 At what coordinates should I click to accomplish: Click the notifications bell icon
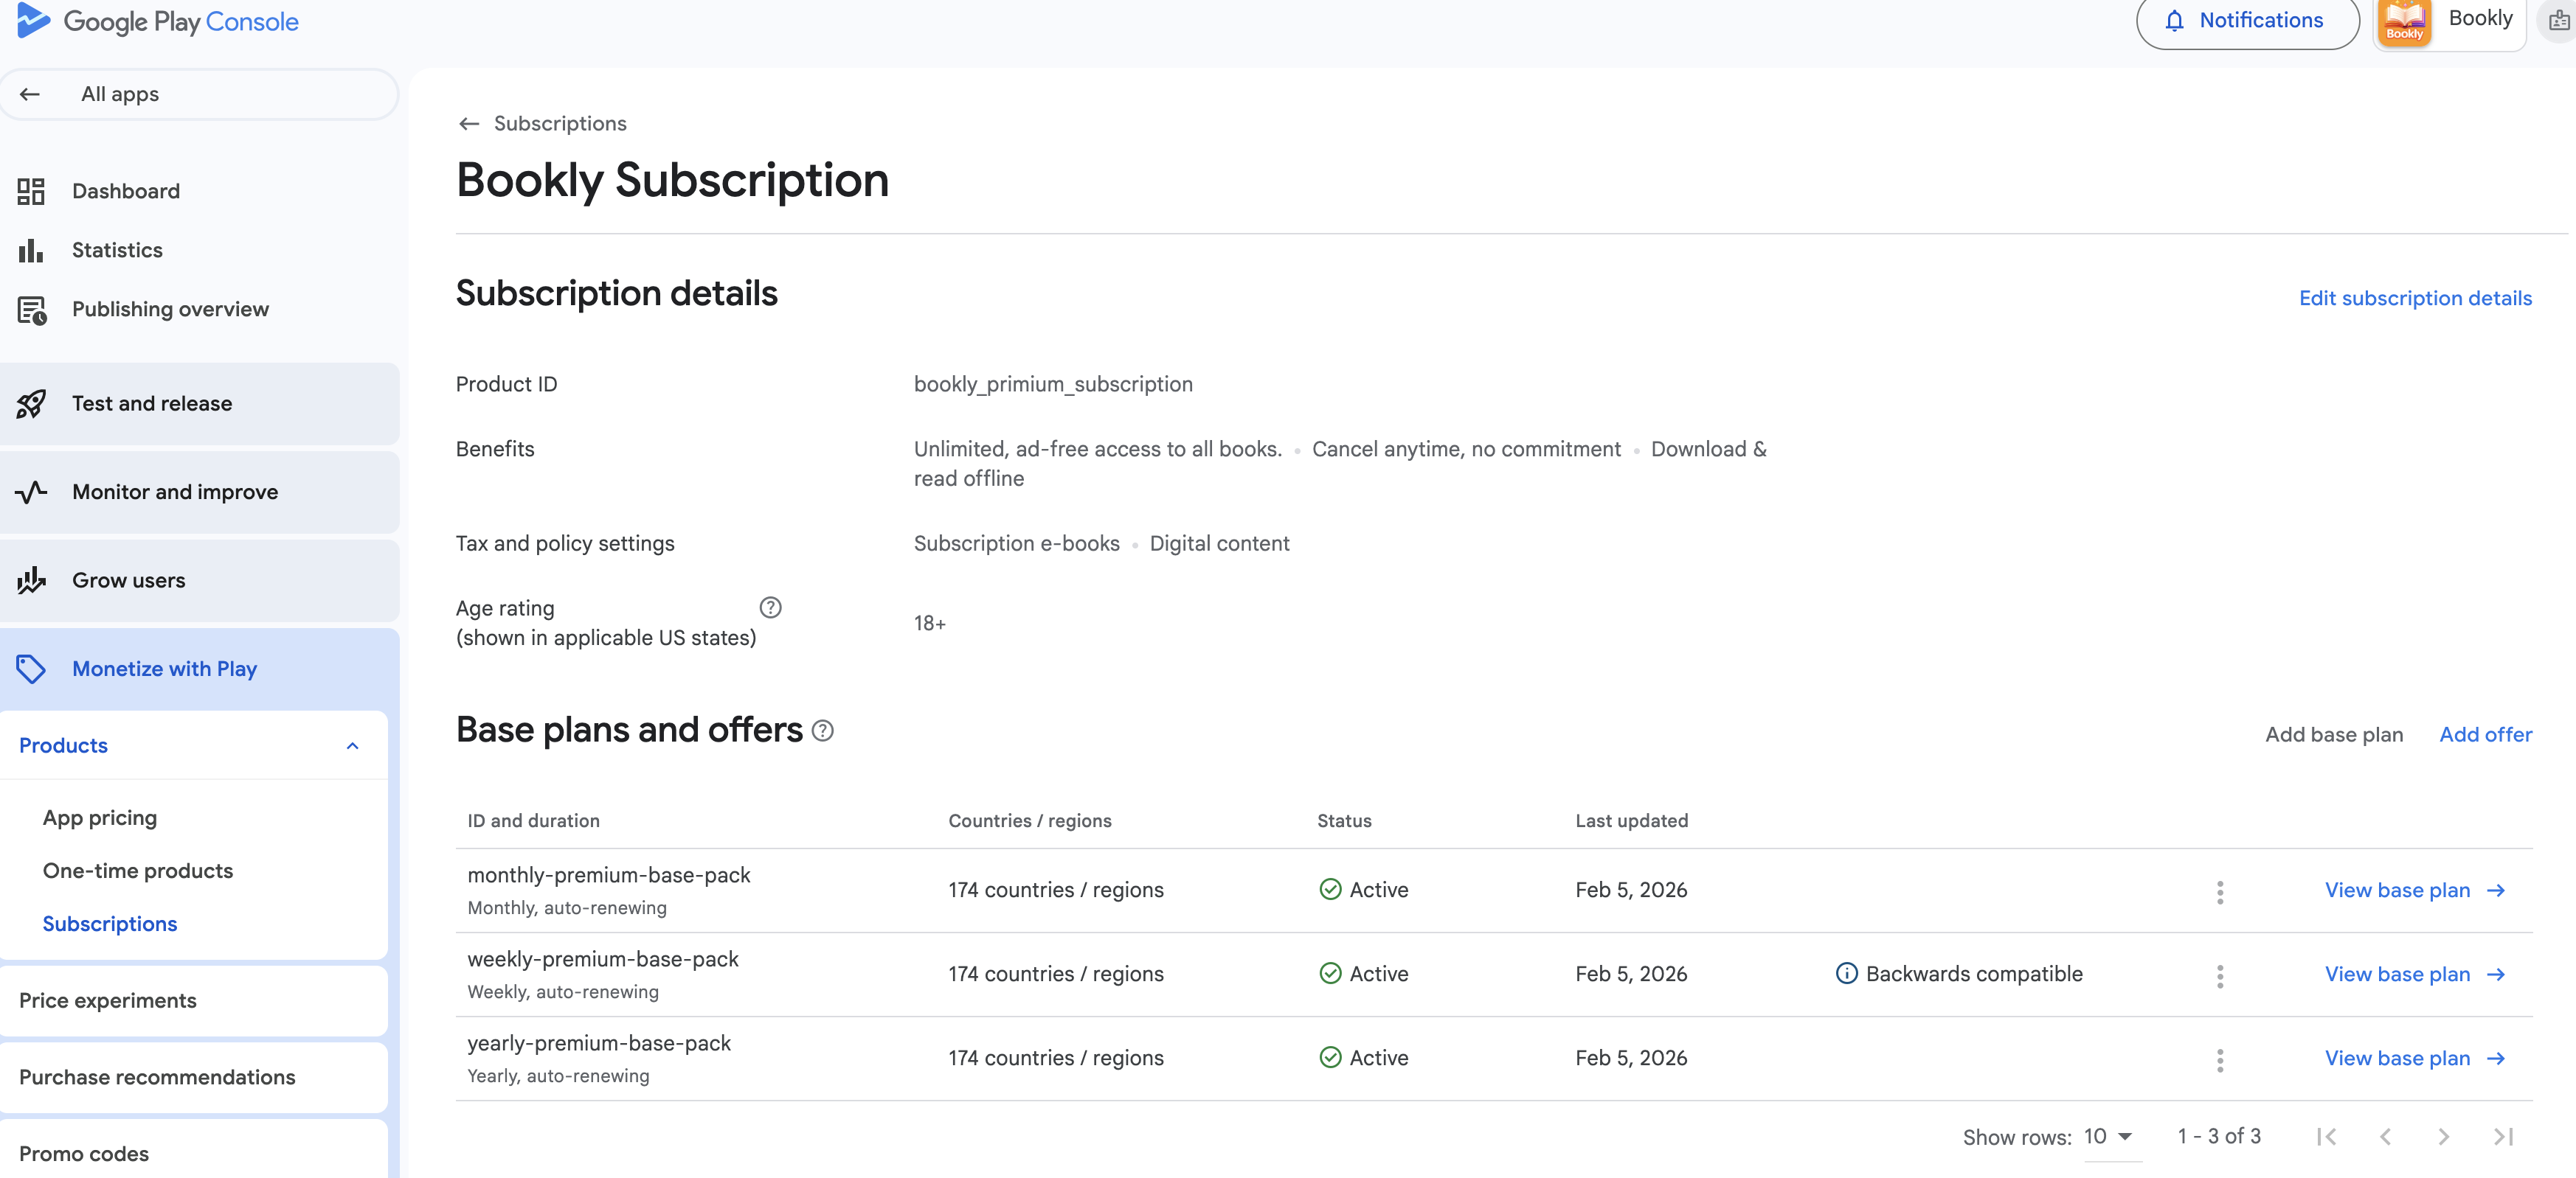[2174, 21]
